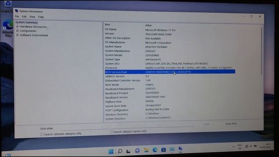279x157 pixels.
Task: Open volume icon in system tray
Action: click(251, 146)
